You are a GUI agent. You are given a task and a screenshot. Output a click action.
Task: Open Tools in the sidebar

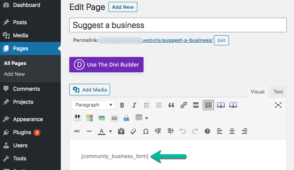click(x=30, y=158)
